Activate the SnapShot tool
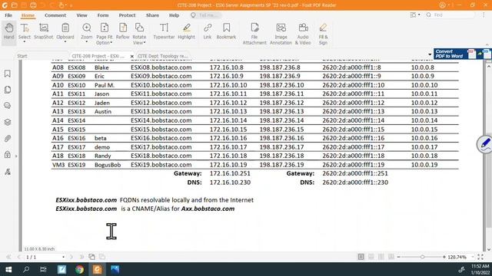 point(44,31)
